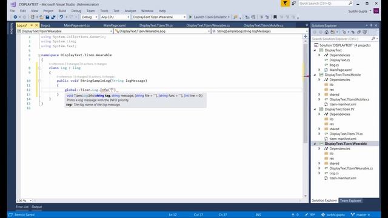
Task: Click the green Start arrow for Launch Tizen Emulator
Action: pyautogui.click(x=190, y=17)
